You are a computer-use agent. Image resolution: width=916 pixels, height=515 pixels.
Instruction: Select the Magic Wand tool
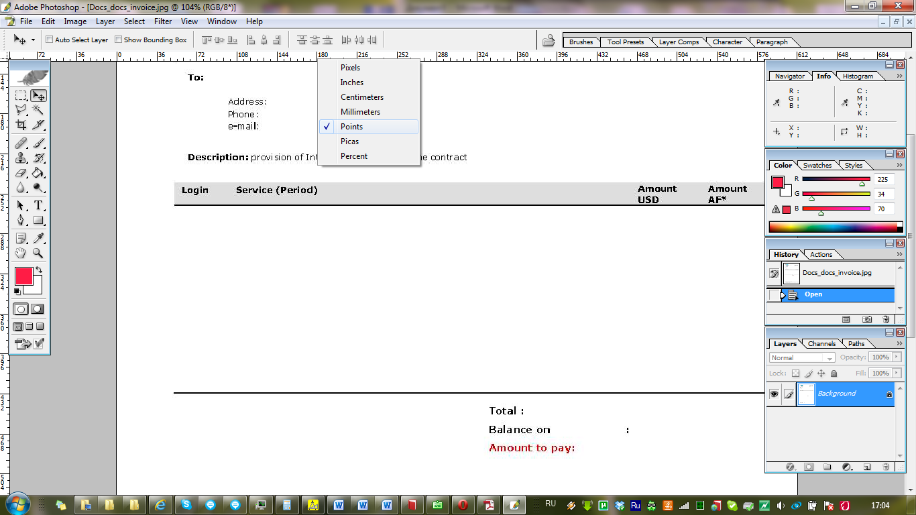tap(38, 109)
